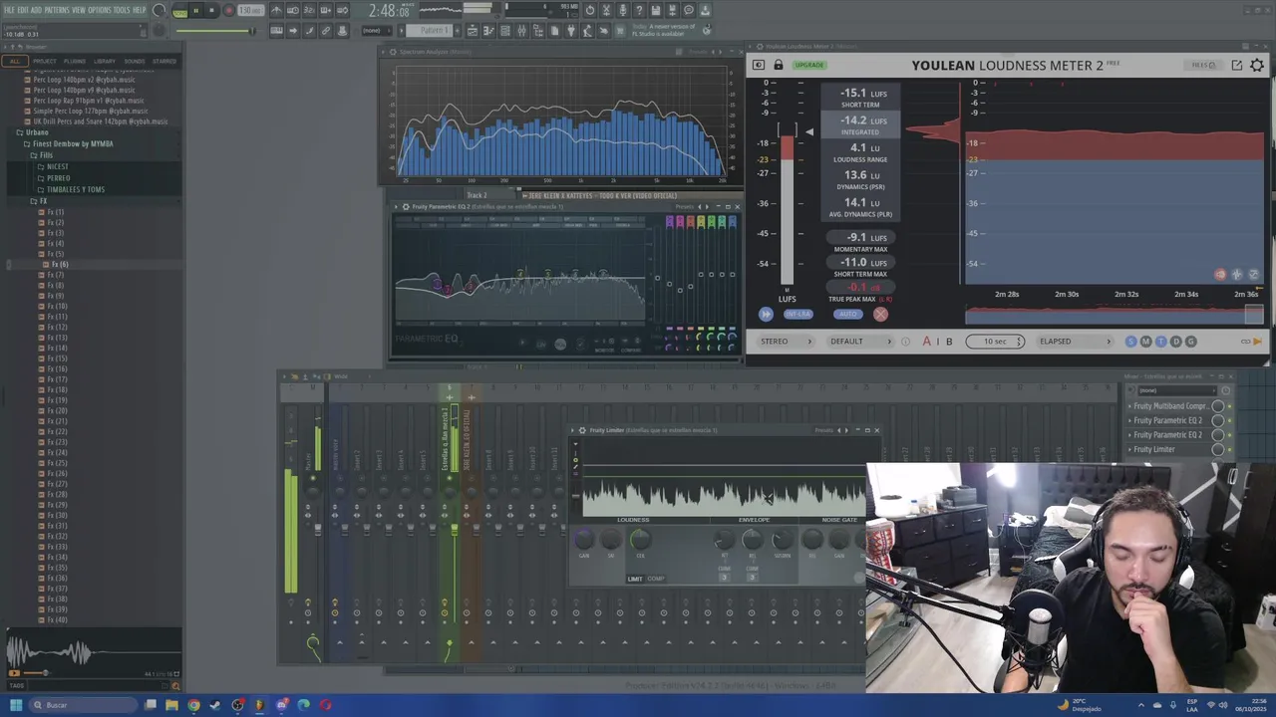Select Simple Perc Loop 127bpm sample

click(90, 112)
